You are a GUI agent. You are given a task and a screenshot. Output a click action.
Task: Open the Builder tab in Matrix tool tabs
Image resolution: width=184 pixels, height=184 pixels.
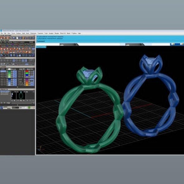(3, 46)
